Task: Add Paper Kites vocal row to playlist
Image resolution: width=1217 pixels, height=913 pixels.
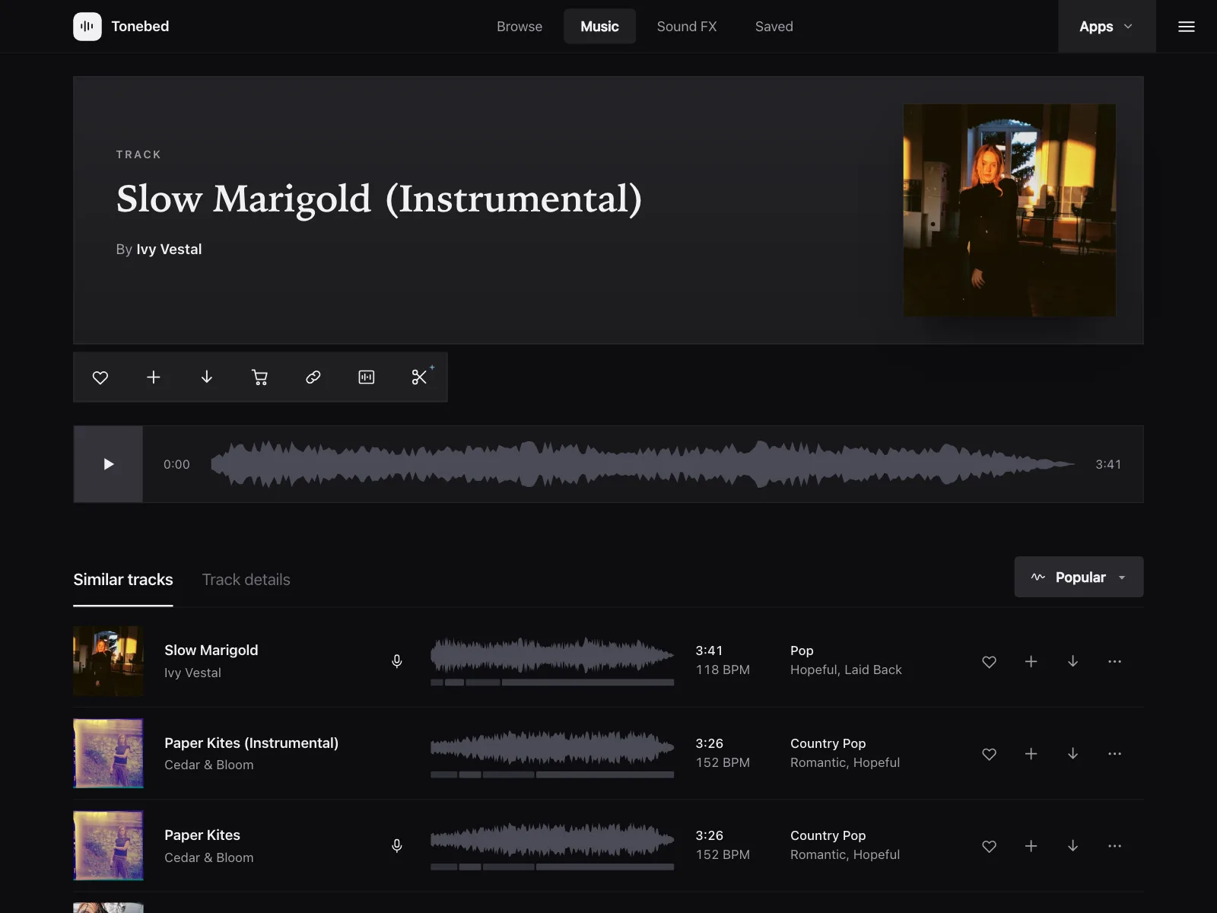Action: click(1031, 846)
